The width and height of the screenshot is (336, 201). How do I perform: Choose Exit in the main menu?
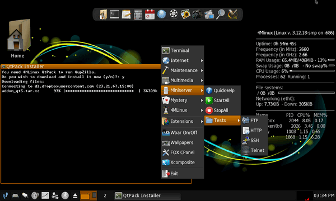(182, 174)
